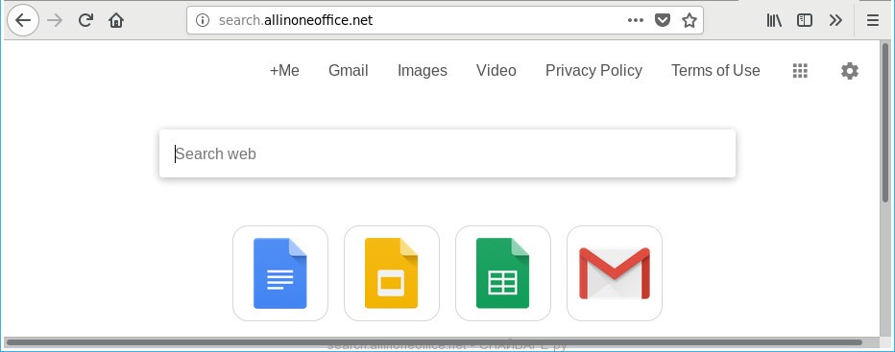Switch to Video search
Screen dimensions: 895x352
tap(496, 70)
